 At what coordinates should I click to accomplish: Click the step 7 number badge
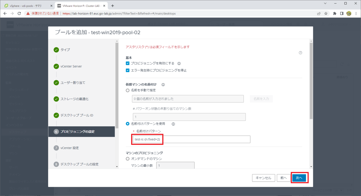pos(56,148)
